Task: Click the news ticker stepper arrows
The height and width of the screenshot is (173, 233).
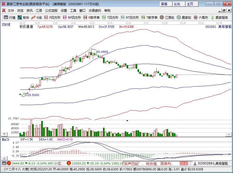Action: point(190,163)
